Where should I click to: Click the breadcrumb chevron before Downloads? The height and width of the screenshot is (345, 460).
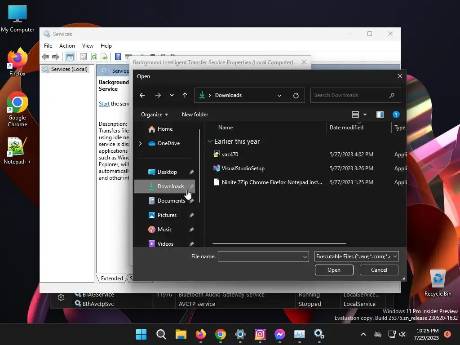(210, 95)
